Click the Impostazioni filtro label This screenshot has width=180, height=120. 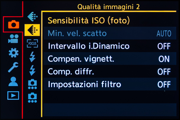84,85
